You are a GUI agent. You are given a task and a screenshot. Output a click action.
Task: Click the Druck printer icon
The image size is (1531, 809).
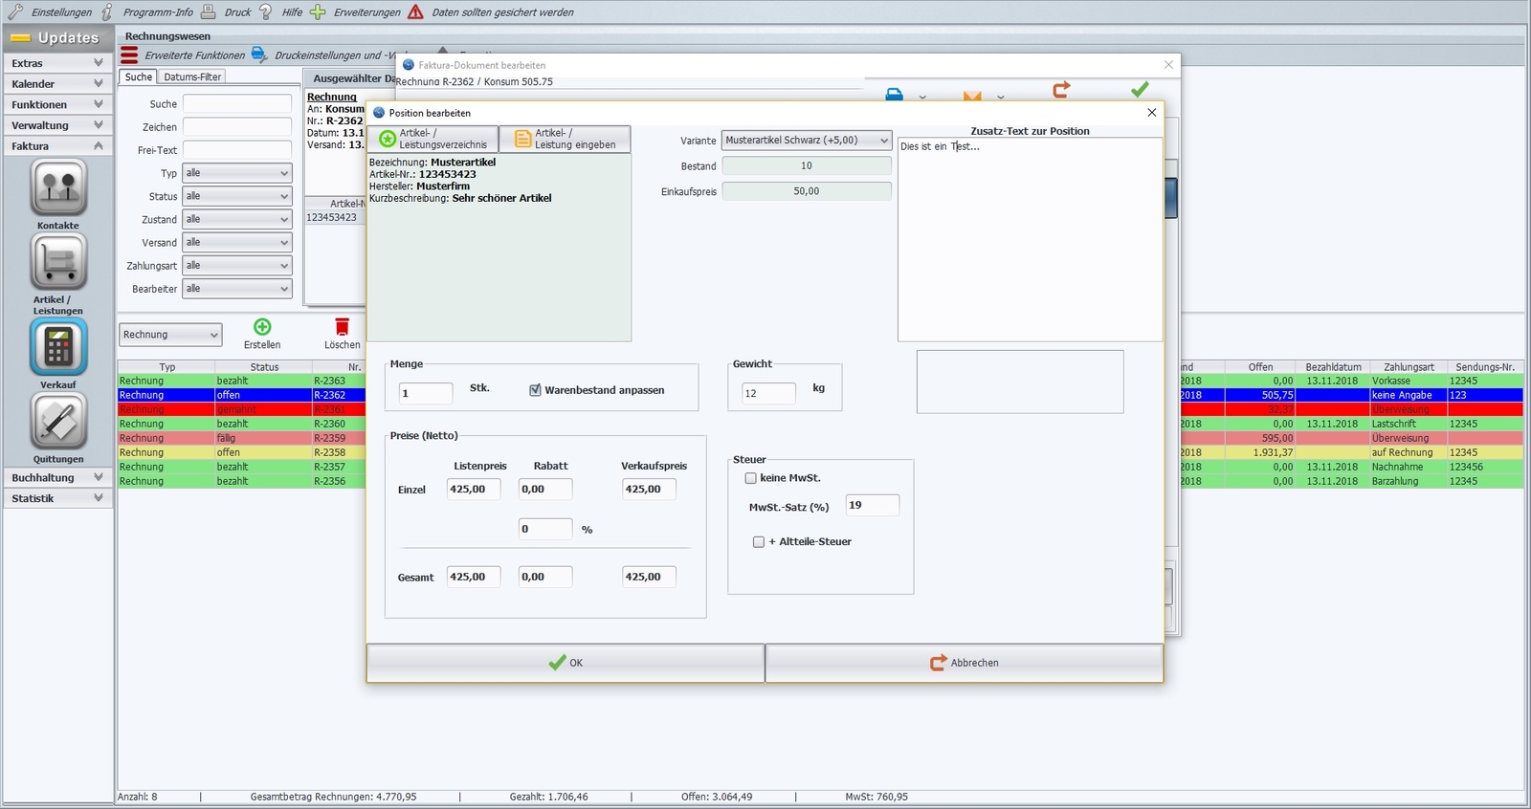tap(208, 11)
